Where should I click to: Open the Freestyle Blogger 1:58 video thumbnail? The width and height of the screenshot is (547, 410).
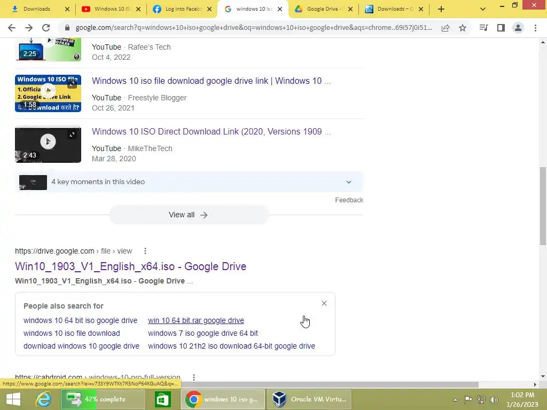point(48,93)
